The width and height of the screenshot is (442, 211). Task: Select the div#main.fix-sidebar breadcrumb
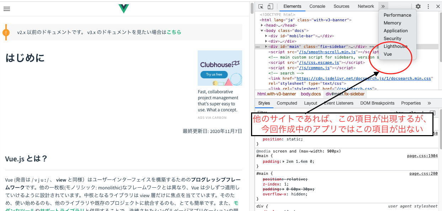coord(345,94)
